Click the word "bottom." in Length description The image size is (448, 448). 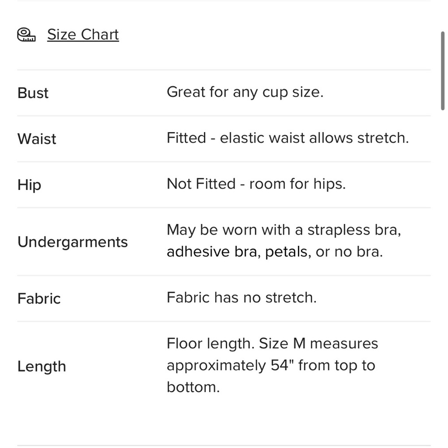193,387
